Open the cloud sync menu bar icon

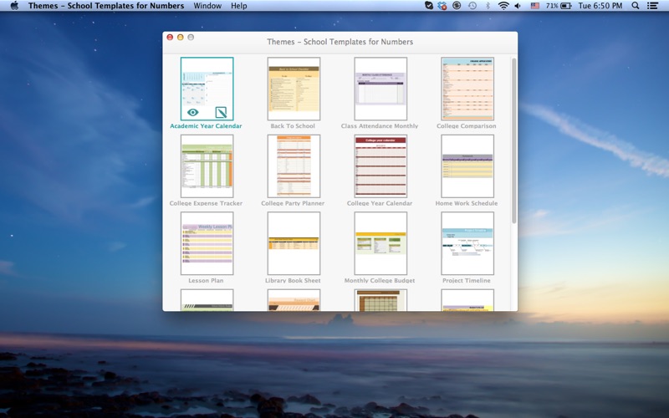point(442,6)
